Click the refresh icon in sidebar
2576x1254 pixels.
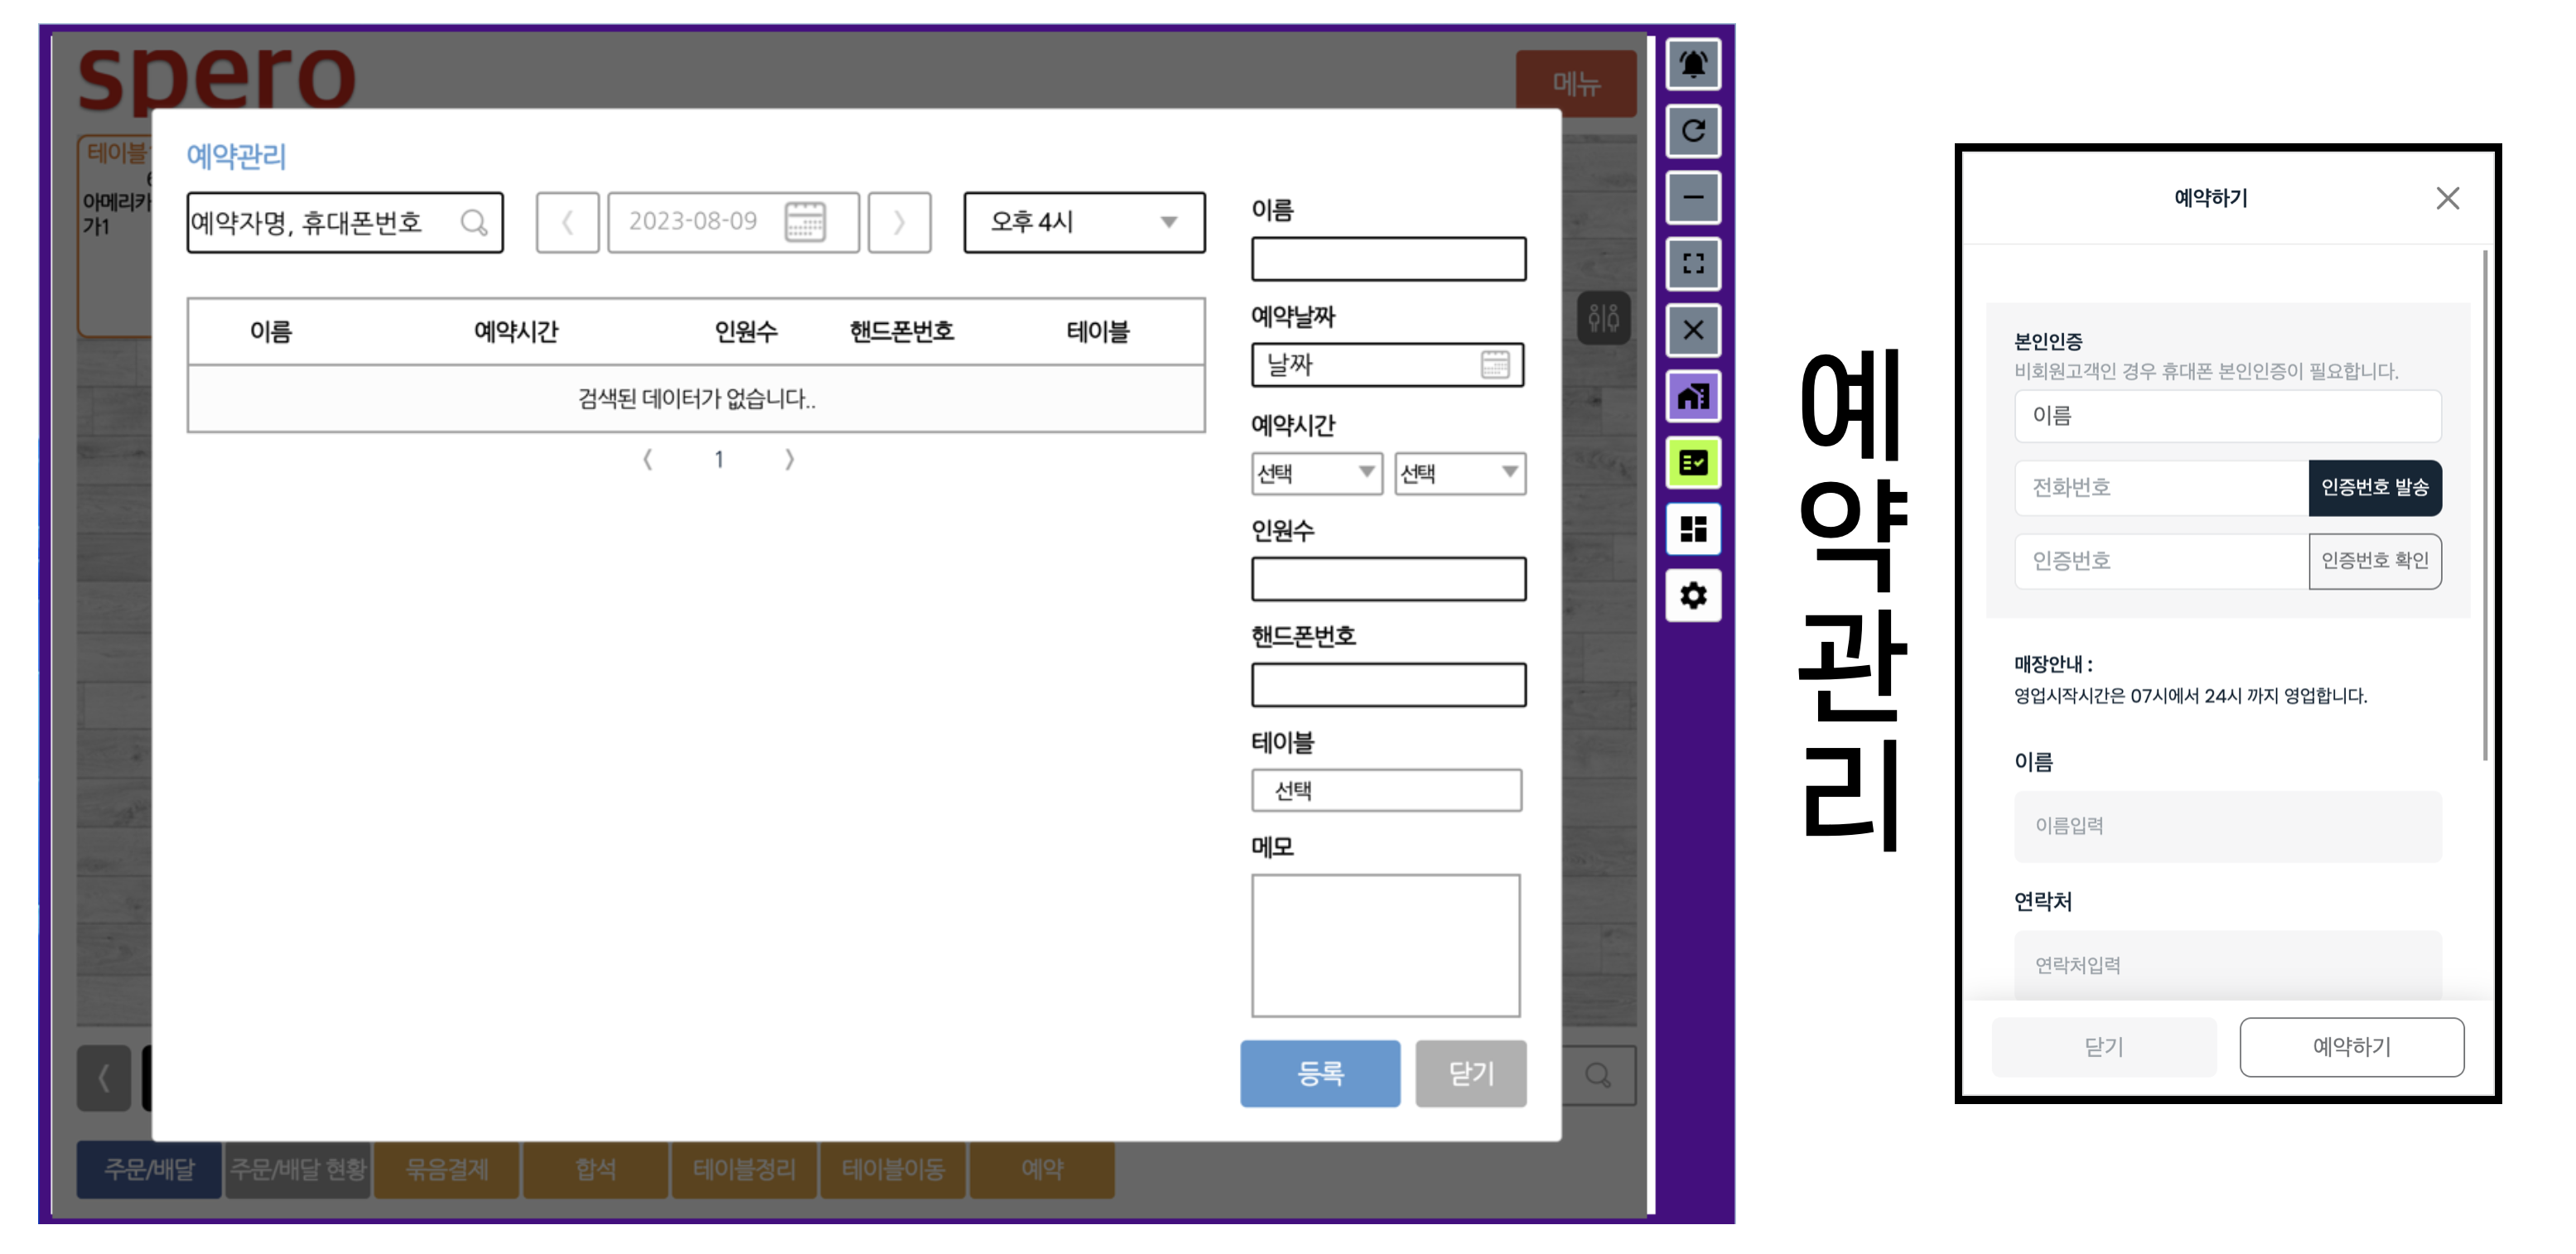coord(1692,131)
